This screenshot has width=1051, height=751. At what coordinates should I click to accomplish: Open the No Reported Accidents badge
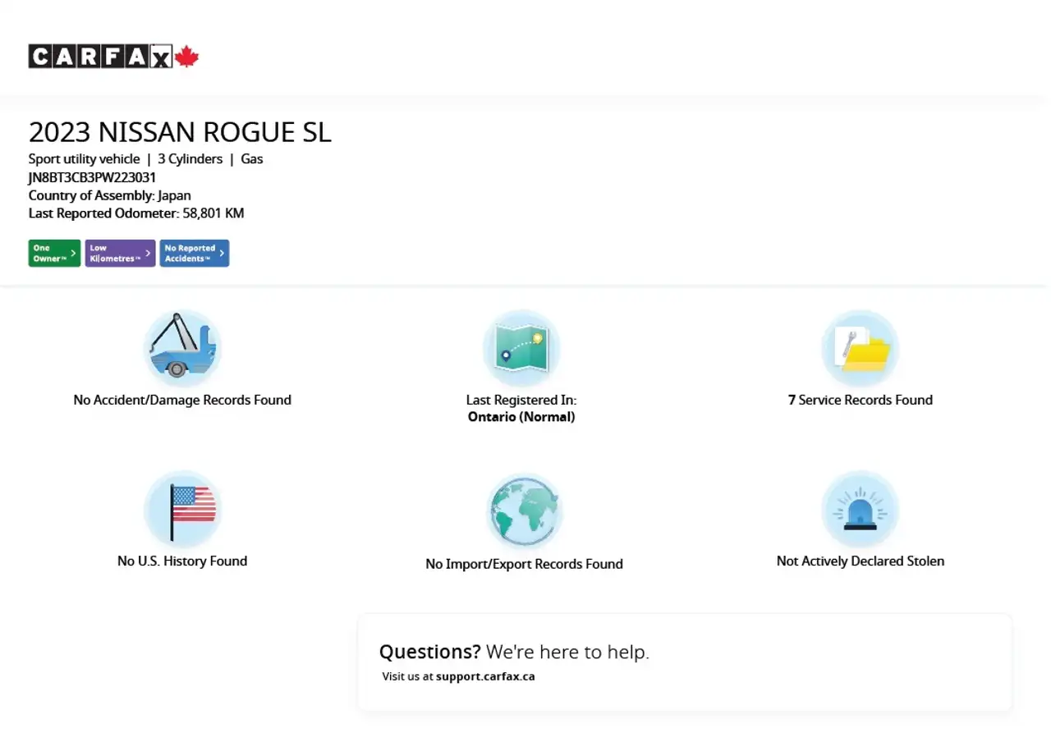point(195,254)
